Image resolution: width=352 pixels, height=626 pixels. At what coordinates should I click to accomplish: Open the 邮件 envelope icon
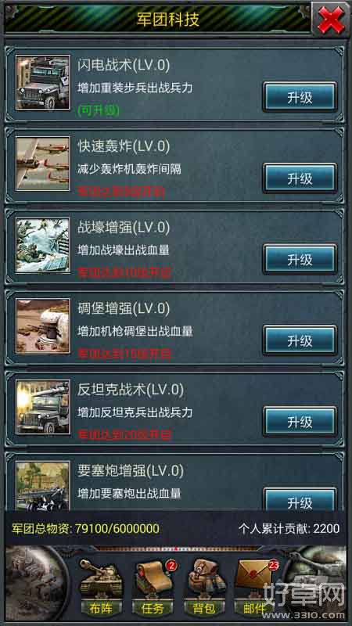click(x=254, y=586)
